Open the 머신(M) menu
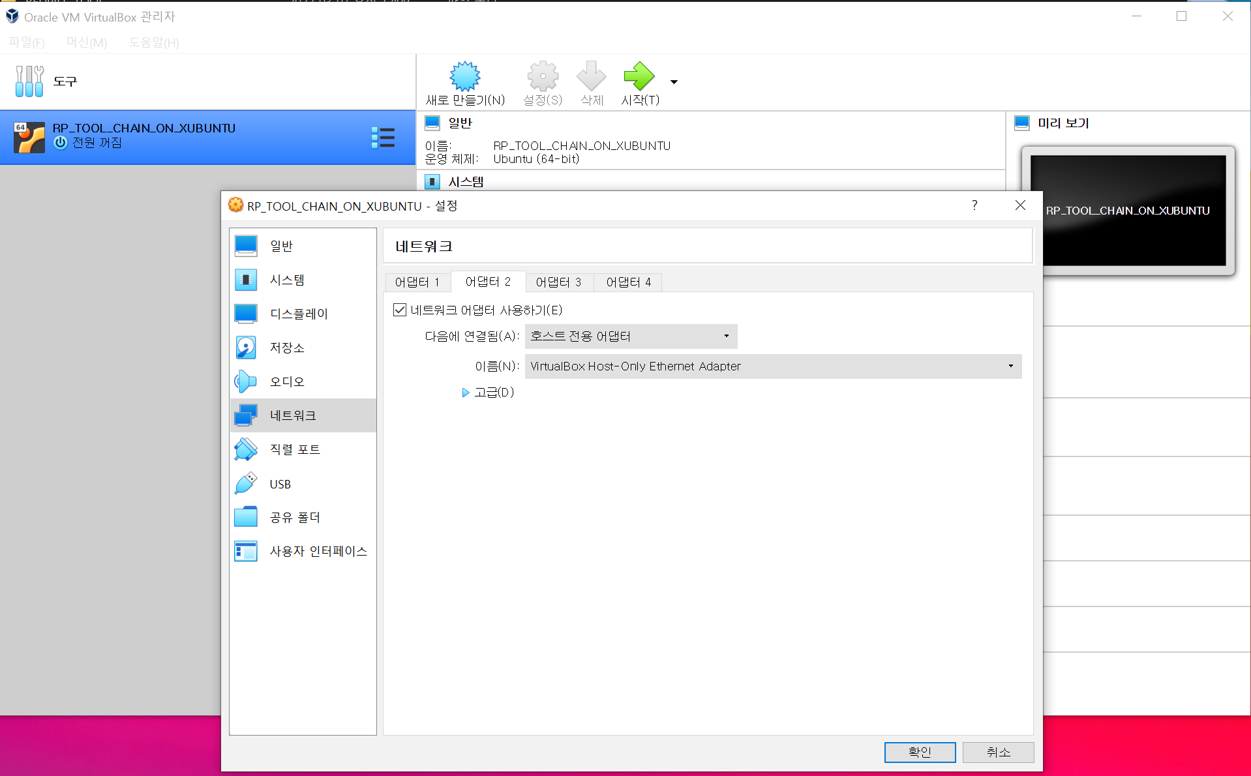Image resolution: width=1251 pixels, height=776 pixels. point(87,42)
